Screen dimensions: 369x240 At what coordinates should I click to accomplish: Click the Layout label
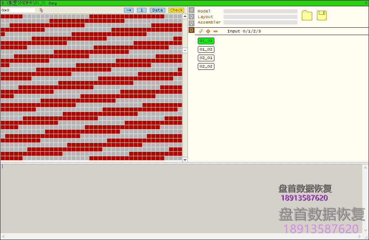pyautogui.click(x=205, y=17)
